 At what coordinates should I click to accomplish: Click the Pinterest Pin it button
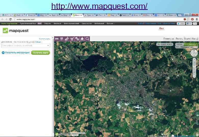[x=161, y=28]
